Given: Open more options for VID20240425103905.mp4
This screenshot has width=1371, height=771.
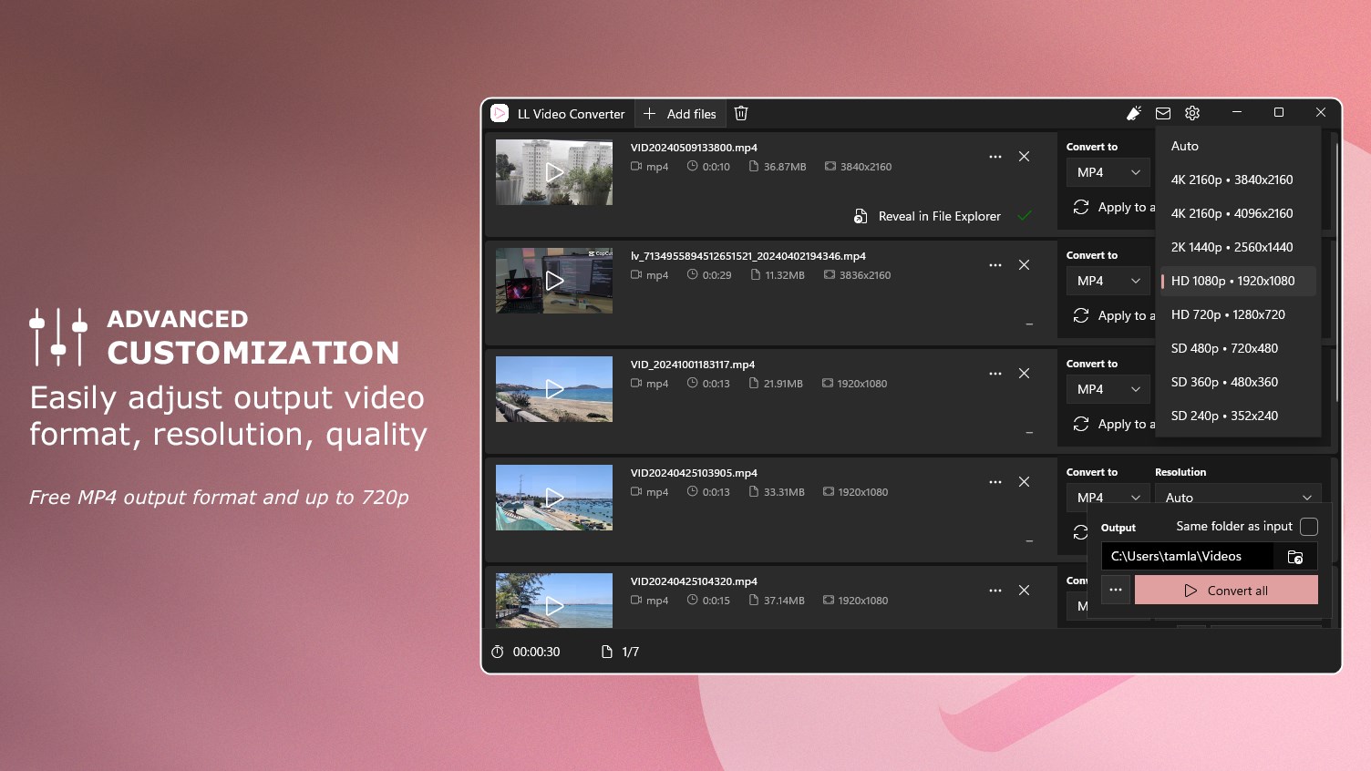Looking at the screenshot, I should coord(995,482).
